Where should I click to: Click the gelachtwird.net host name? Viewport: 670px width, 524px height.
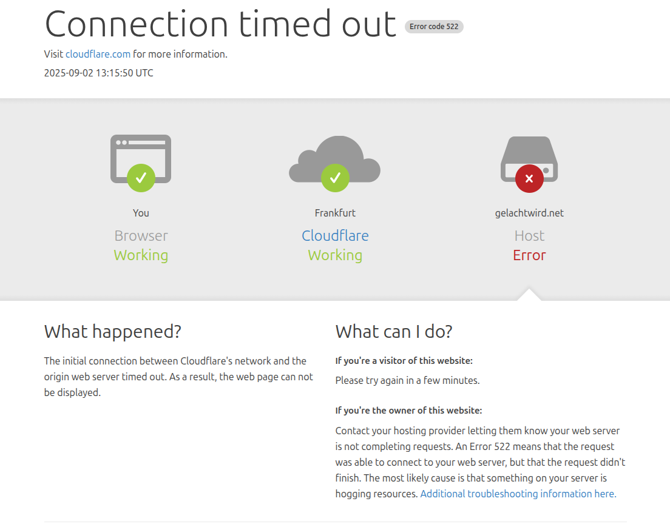click(529, 213)
